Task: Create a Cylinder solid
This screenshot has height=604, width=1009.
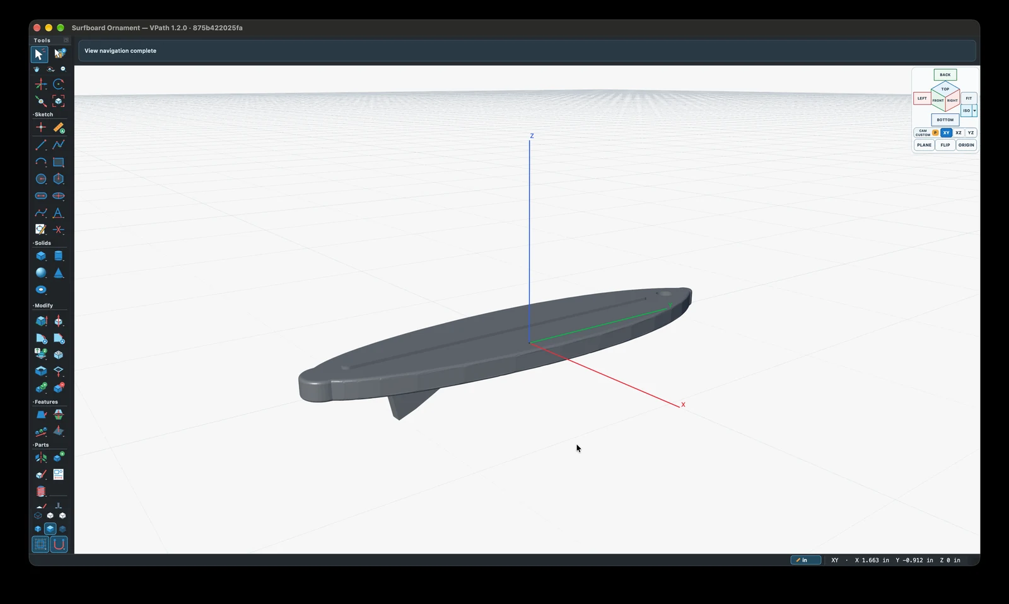Action: point(59,256)
